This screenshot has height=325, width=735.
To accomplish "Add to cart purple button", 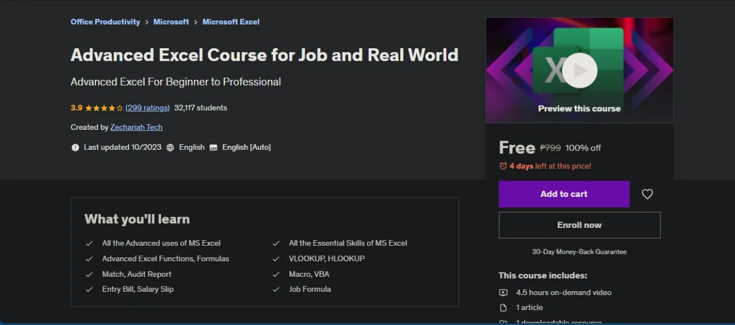I will tap(564, 194).
